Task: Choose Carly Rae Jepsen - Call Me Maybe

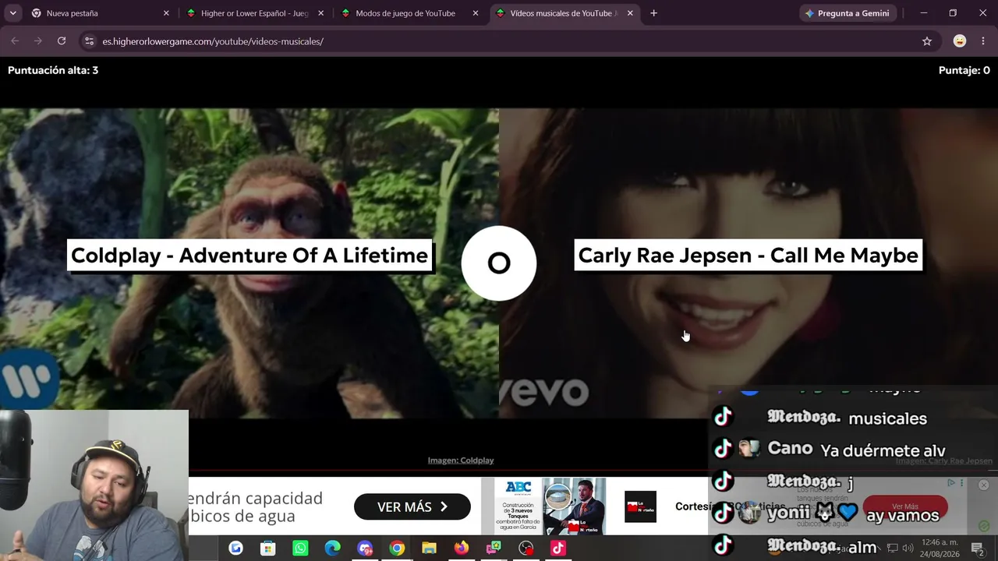Action: click(748, 256)
